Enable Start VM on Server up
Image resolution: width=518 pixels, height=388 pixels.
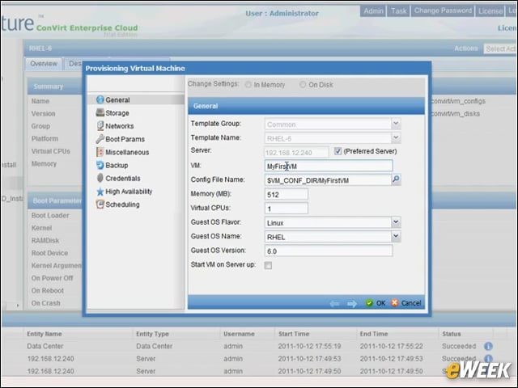268,265
